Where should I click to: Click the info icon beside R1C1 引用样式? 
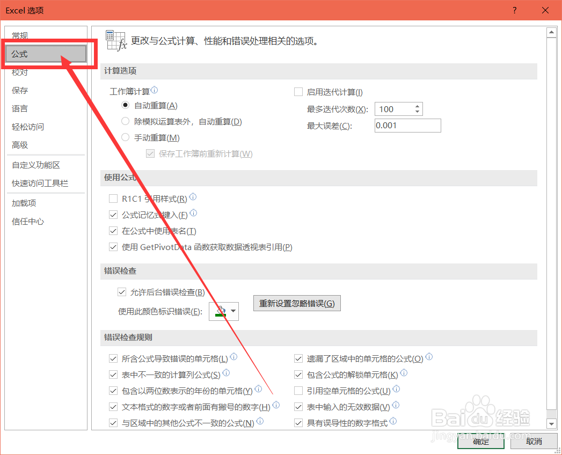(193, 197)
